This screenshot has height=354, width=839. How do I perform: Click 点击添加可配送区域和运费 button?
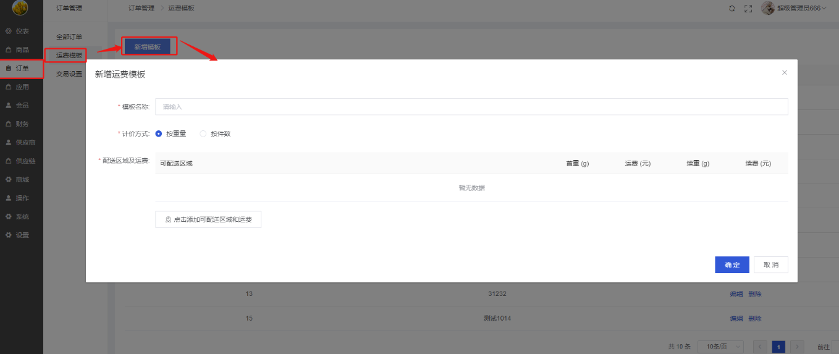(x=208, y=219)
